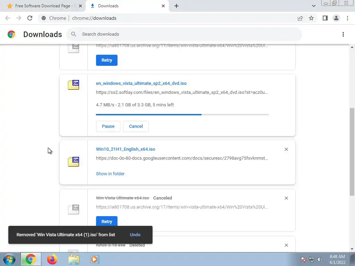
Task: Expand the tab search chevron
Action: tap(313, 6)
